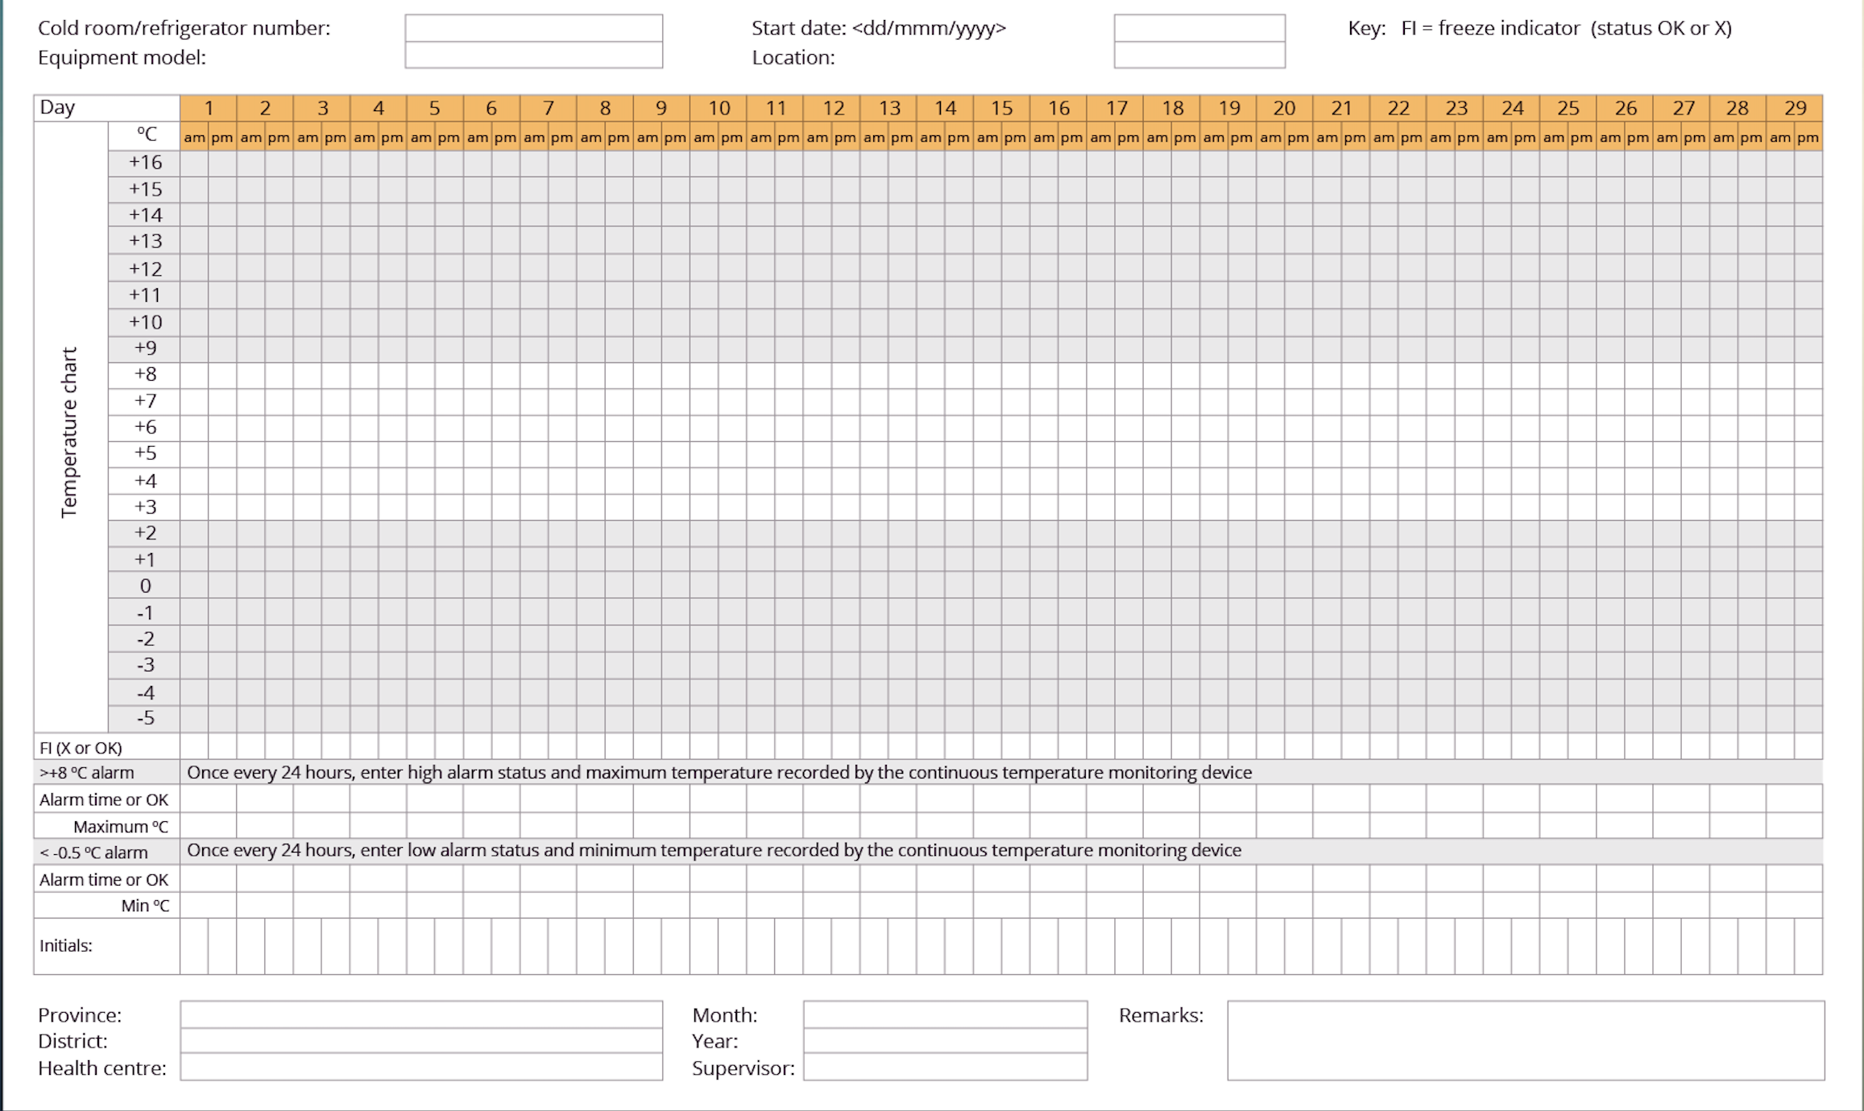Click the +16 temperature row label

tap(145, 163)
